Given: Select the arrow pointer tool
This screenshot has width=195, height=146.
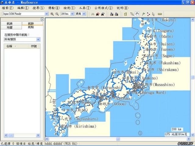Looking at the screenshot, I should 153,14.
